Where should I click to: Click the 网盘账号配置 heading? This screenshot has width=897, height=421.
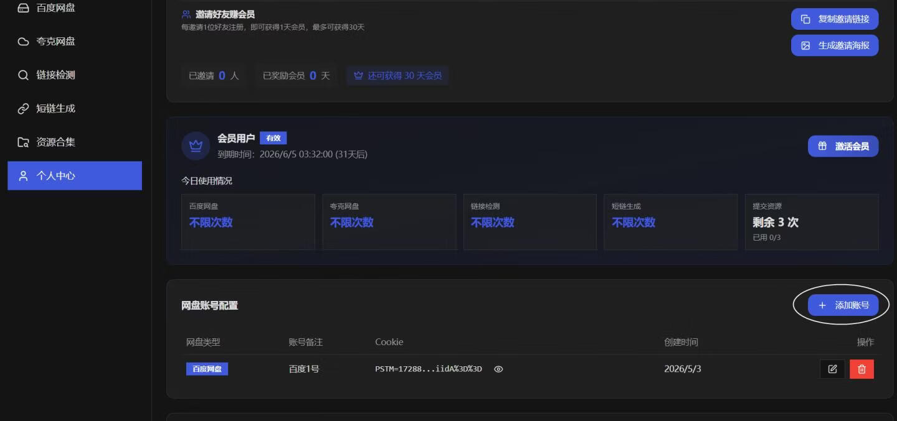209,305
